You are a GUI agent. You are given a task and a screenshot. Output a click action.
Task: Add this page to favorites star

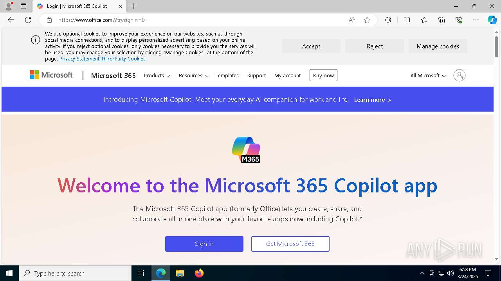367,20
